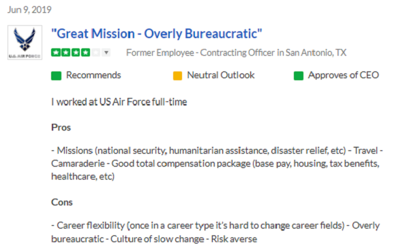Viewport: 405px width, 251px height.
Task: Click the third green rating star
Action: (x=76, y=52)
